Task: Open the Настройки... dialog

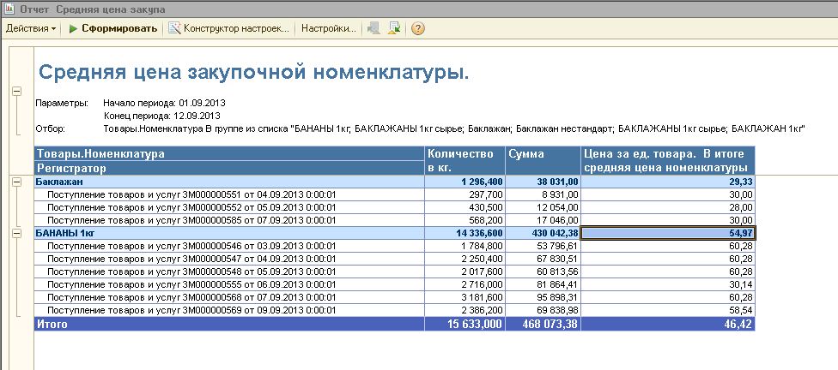Action: click(329, 28)
